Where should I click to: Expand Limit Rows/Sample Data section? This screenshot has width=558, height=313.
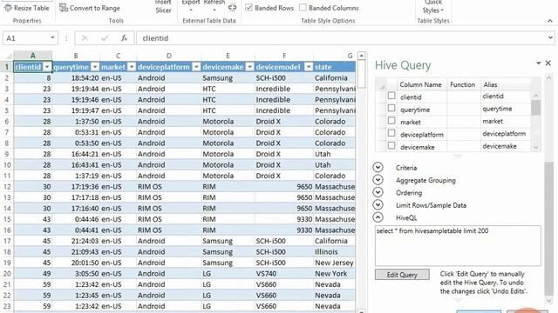(x=378, y=205)
